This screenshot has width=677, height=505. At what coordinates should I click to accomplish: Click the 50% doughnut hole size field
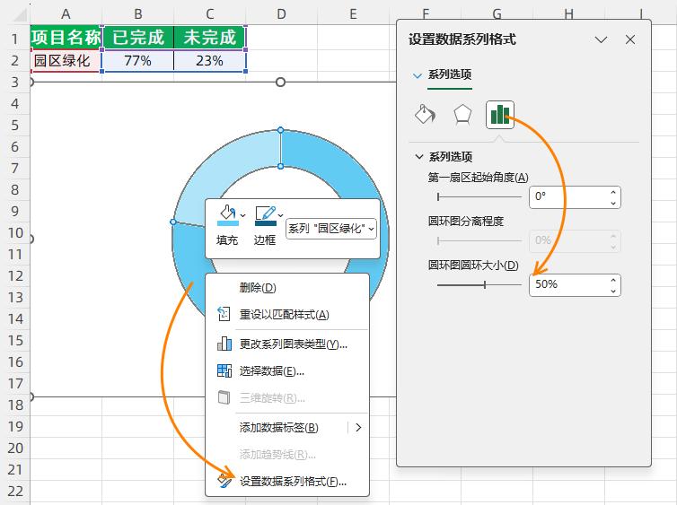click(567, 284)
